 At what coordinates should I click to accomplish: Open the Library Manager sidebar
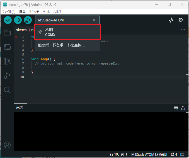[x=7, y=61]
